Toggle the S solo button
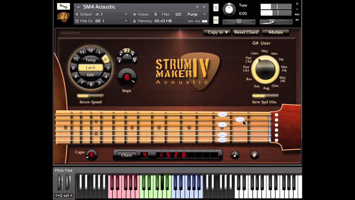Screen dimensions: 355x200 216,8
